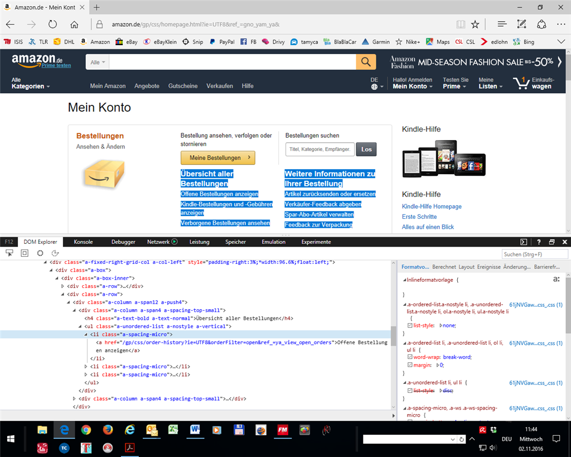Switch to the Konsole tab
The height and width of the screenshot is (457, 571).
84,242
